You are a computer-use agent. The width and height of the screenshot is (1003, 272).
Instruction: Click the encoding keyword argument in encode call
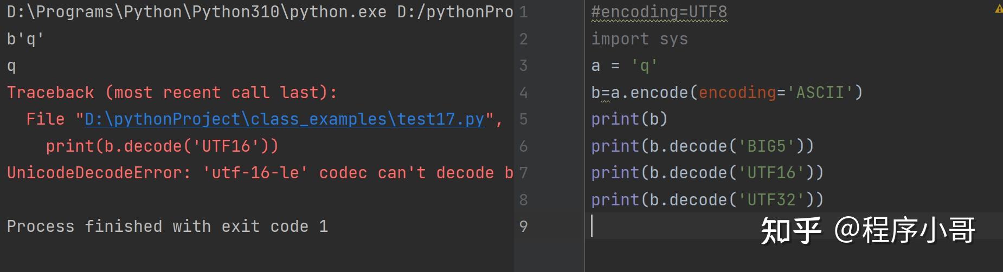[737, 93]
